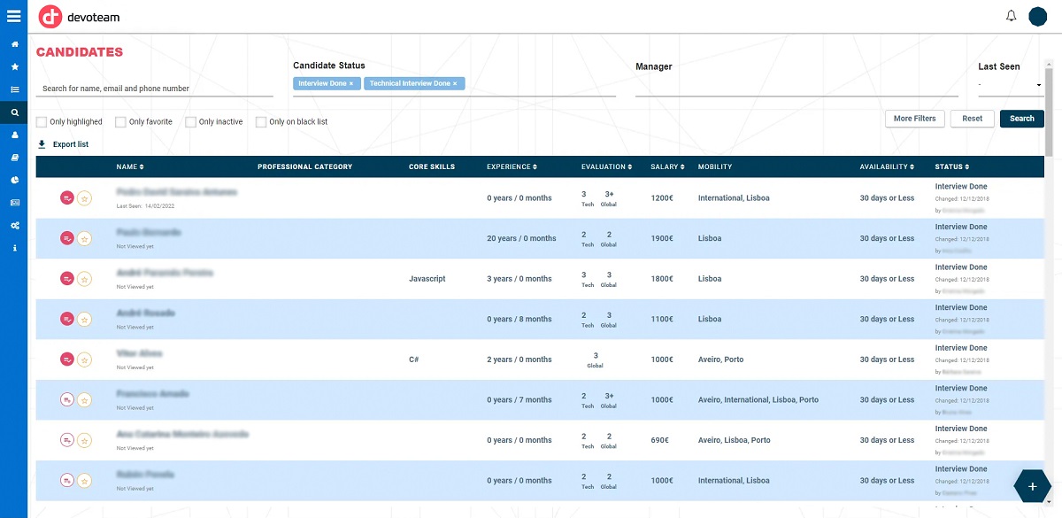
Task: Sort the table by Experience column
Action: 512,166
